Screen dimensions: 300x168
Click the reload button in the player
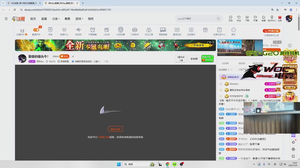click(x=115, y=129)
